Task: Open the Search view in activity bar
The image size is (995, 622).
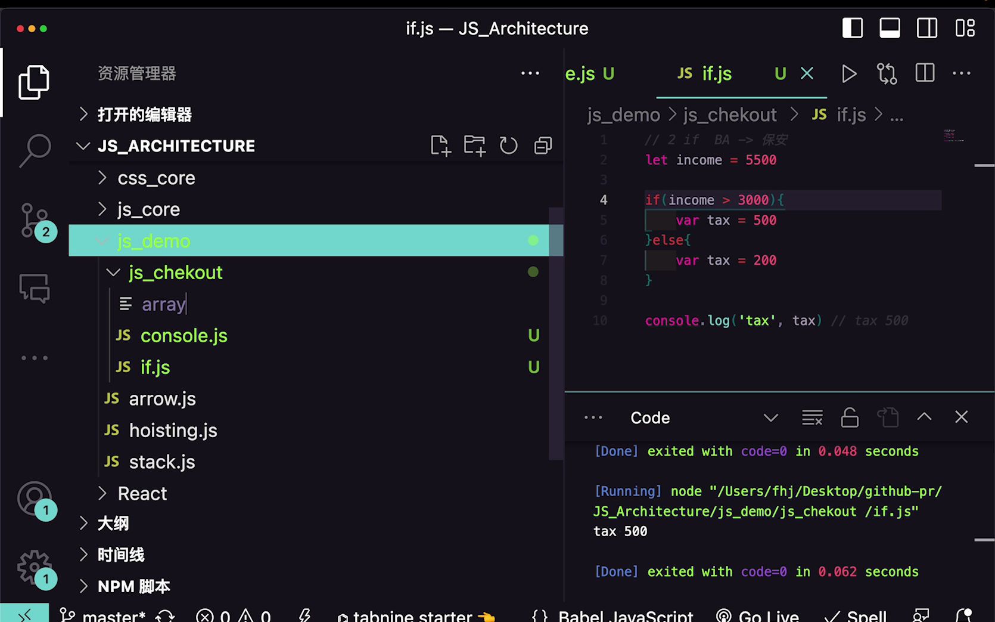Action: (x=35, y=150)
